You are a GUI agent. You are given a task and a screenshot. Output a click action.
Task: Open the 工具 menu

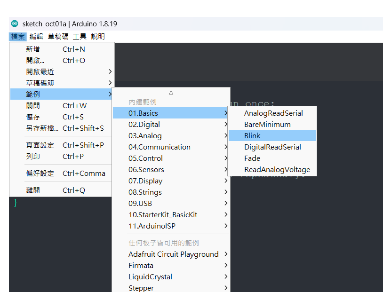[80, 36]
